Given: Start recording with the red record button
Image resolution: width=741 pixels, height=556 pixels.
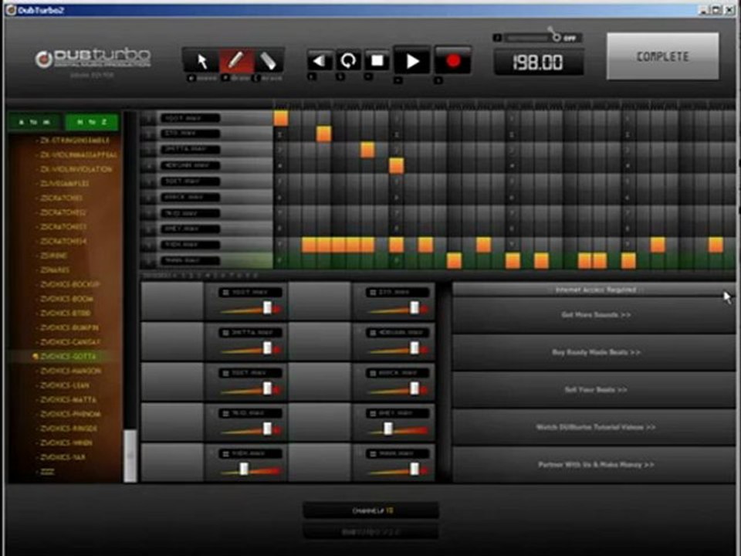Looking at the screenshot, I should (453, 60).
